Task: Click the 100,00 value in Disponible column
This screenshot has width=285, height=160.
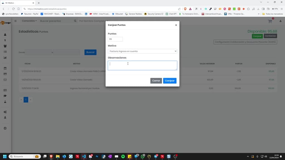Action: click(x=271, y=88)
